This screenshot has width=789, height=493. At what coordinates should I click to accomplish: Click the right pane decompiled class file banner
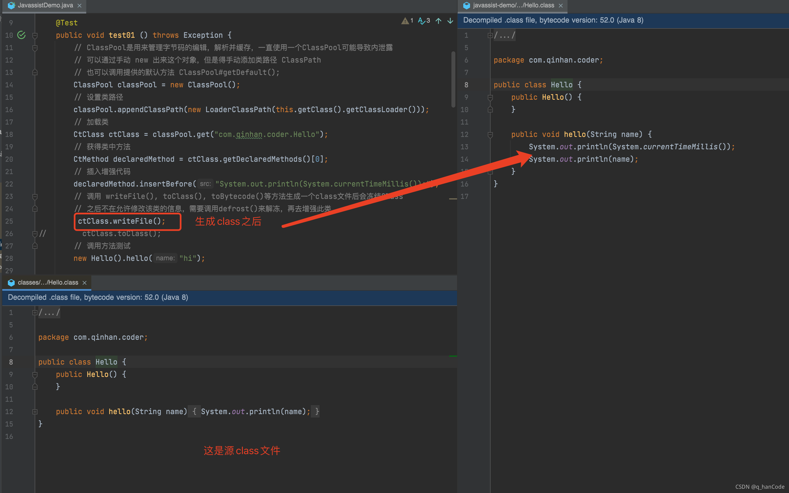(x=623, y=20)
